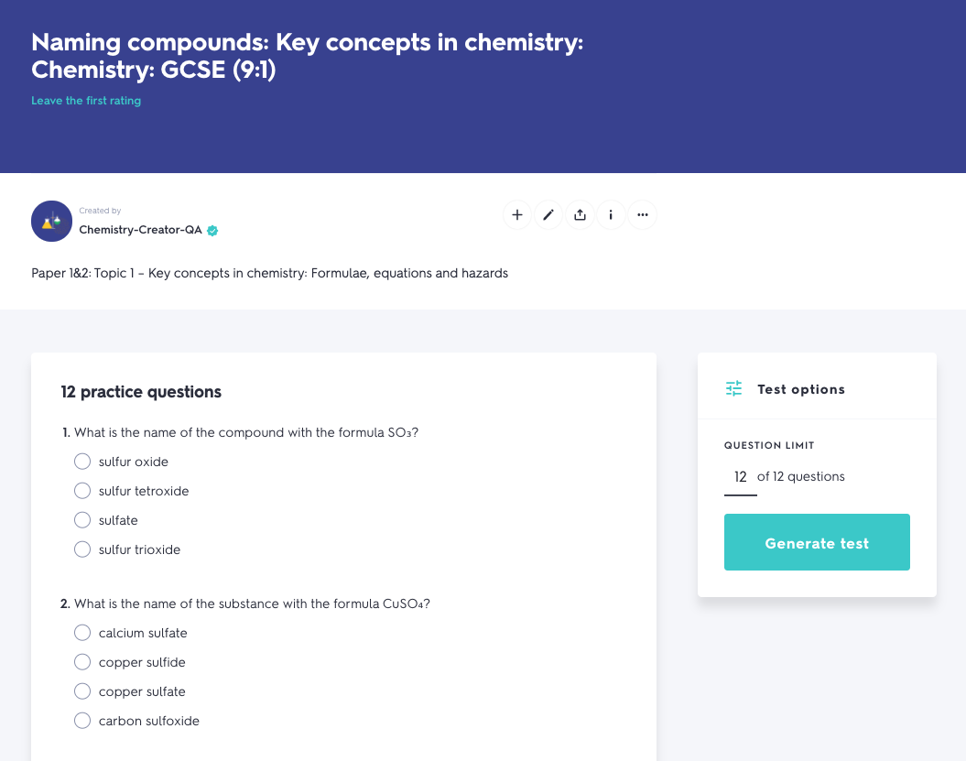This screenshot has height=761, width=966.
Task: Click the Generate test button
Action: [817, 542]
